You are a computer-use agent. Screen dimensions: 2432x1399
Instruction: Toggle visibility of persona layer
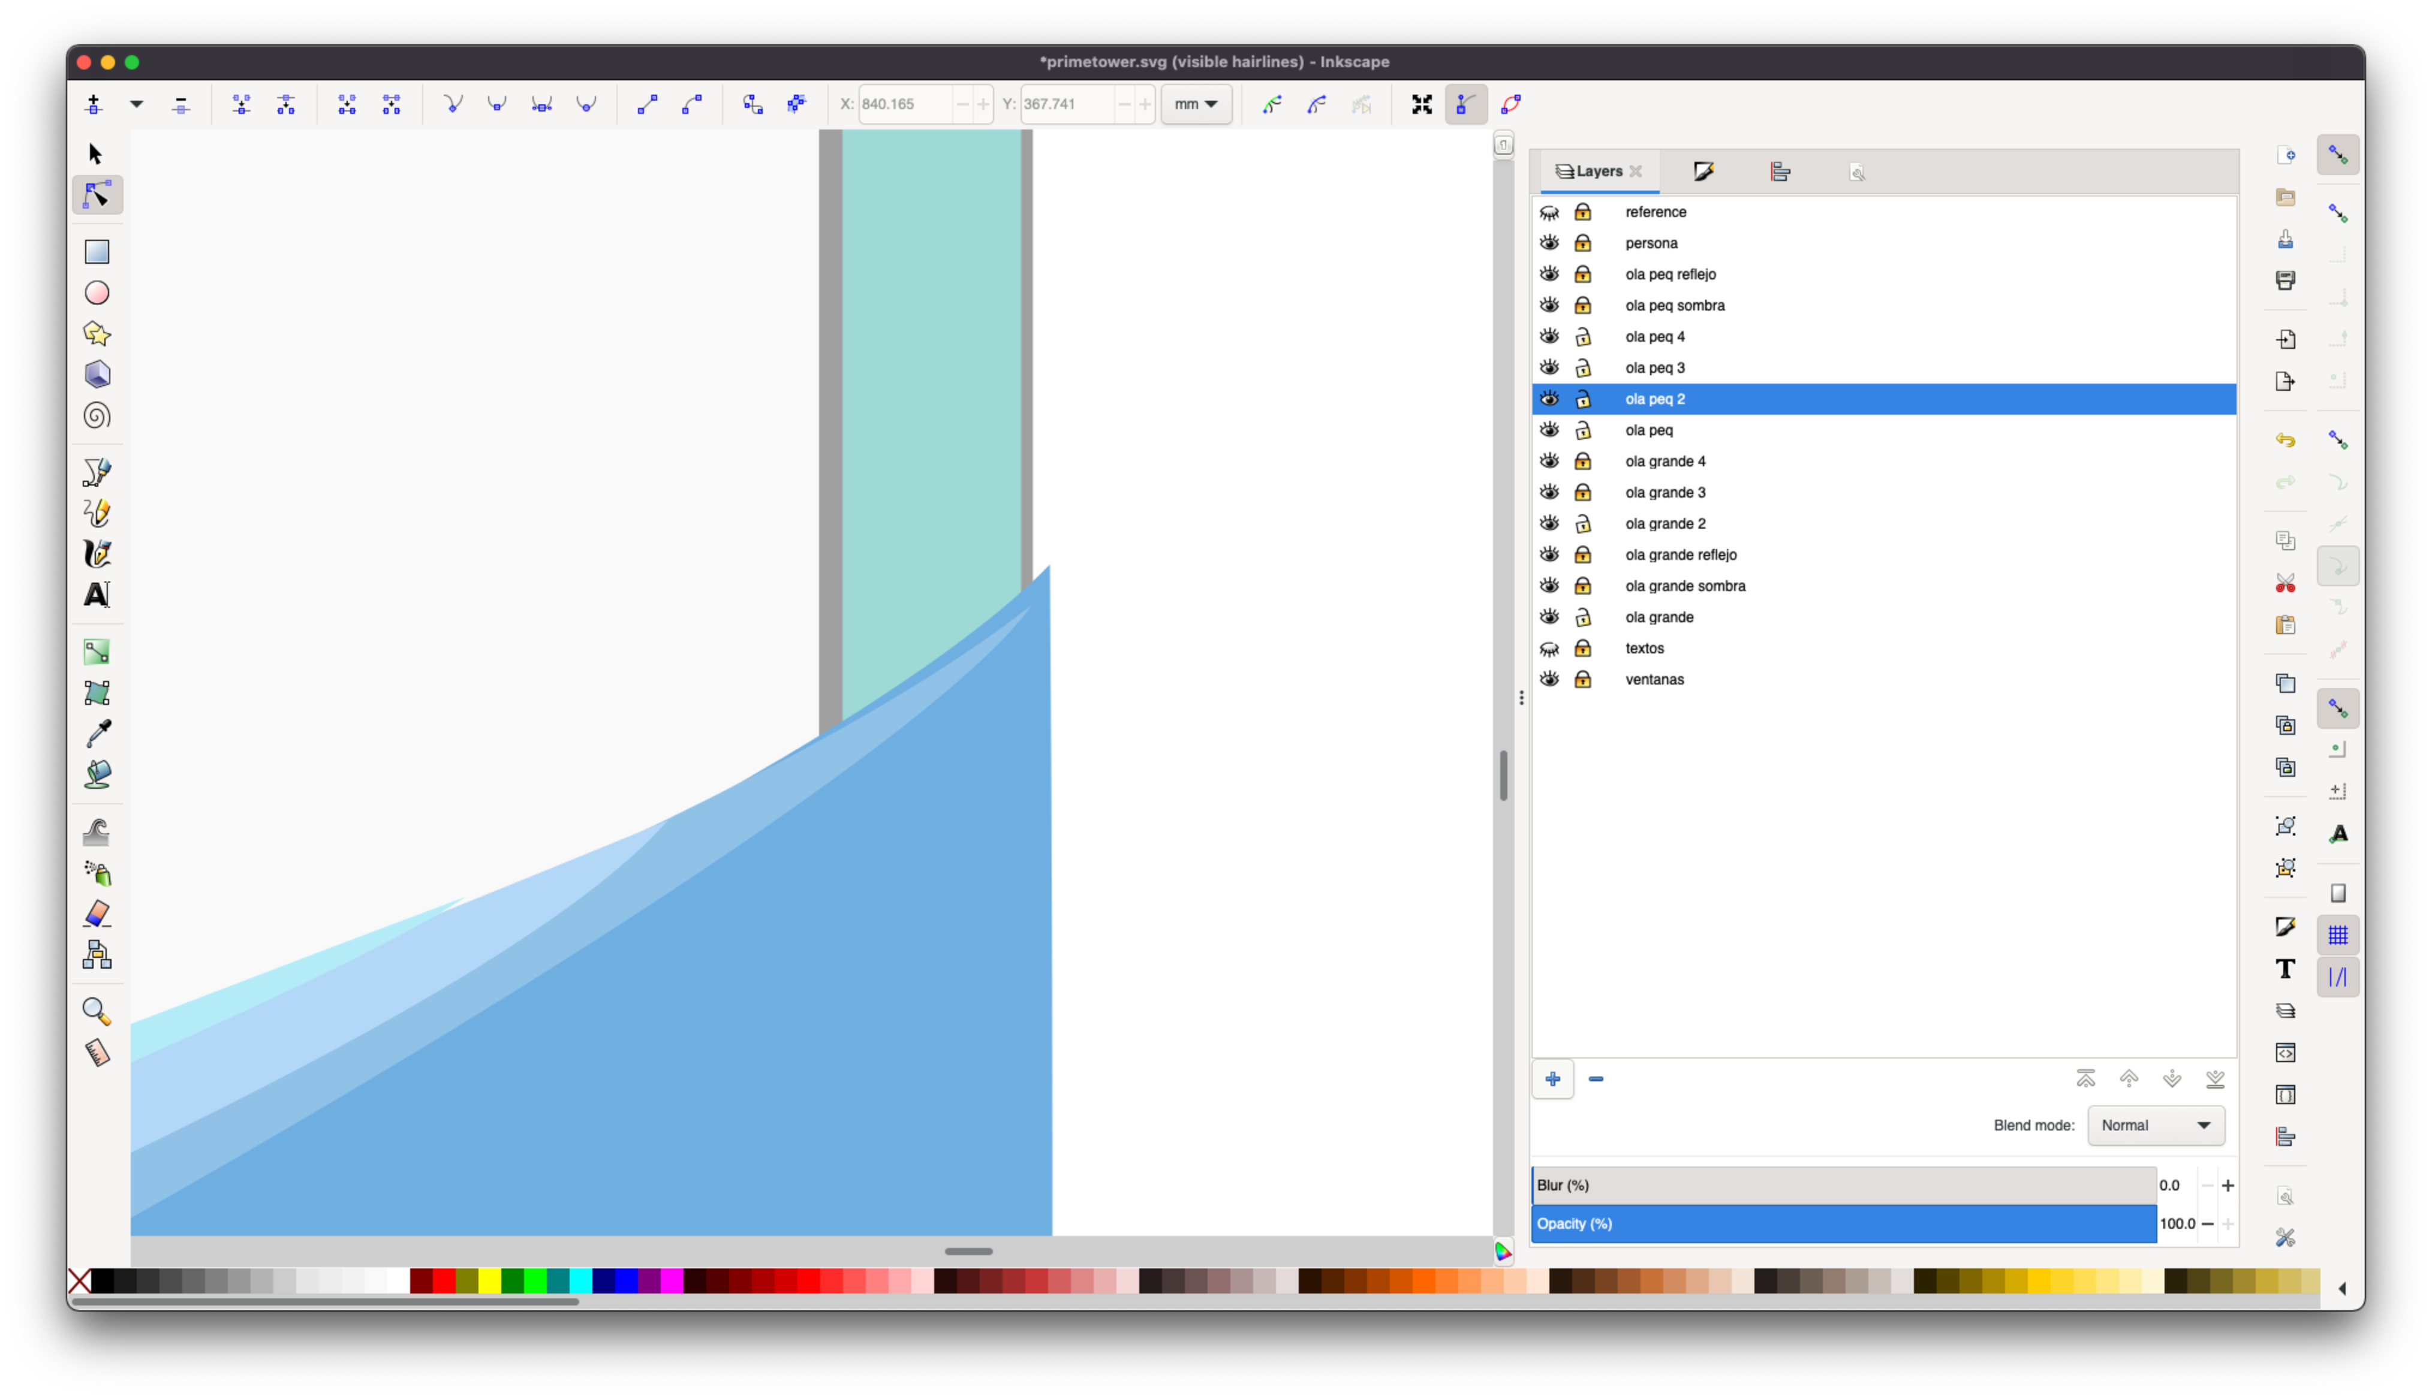click(1550, 242)
